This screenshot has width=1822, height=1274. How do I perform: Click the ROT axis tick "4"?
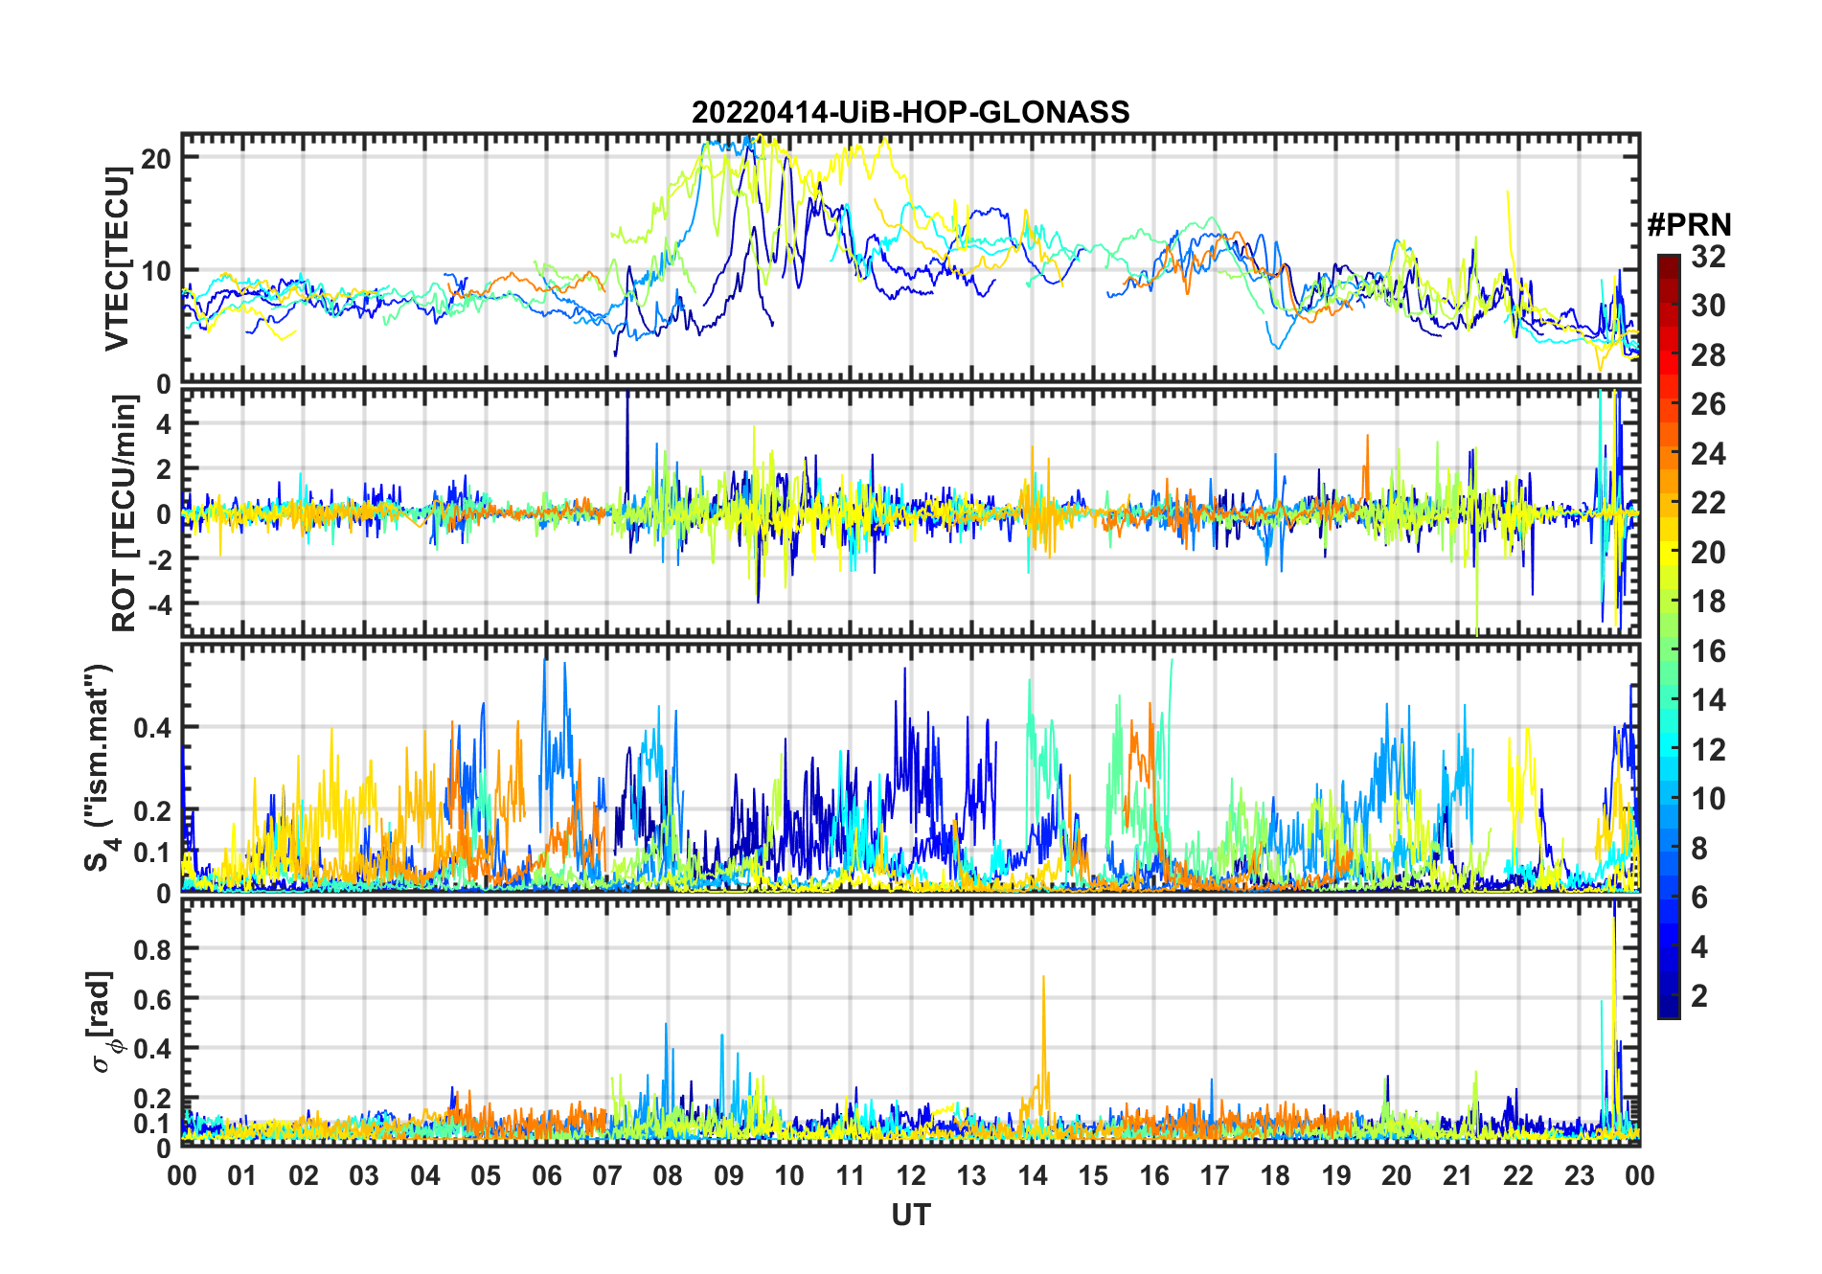163,423
